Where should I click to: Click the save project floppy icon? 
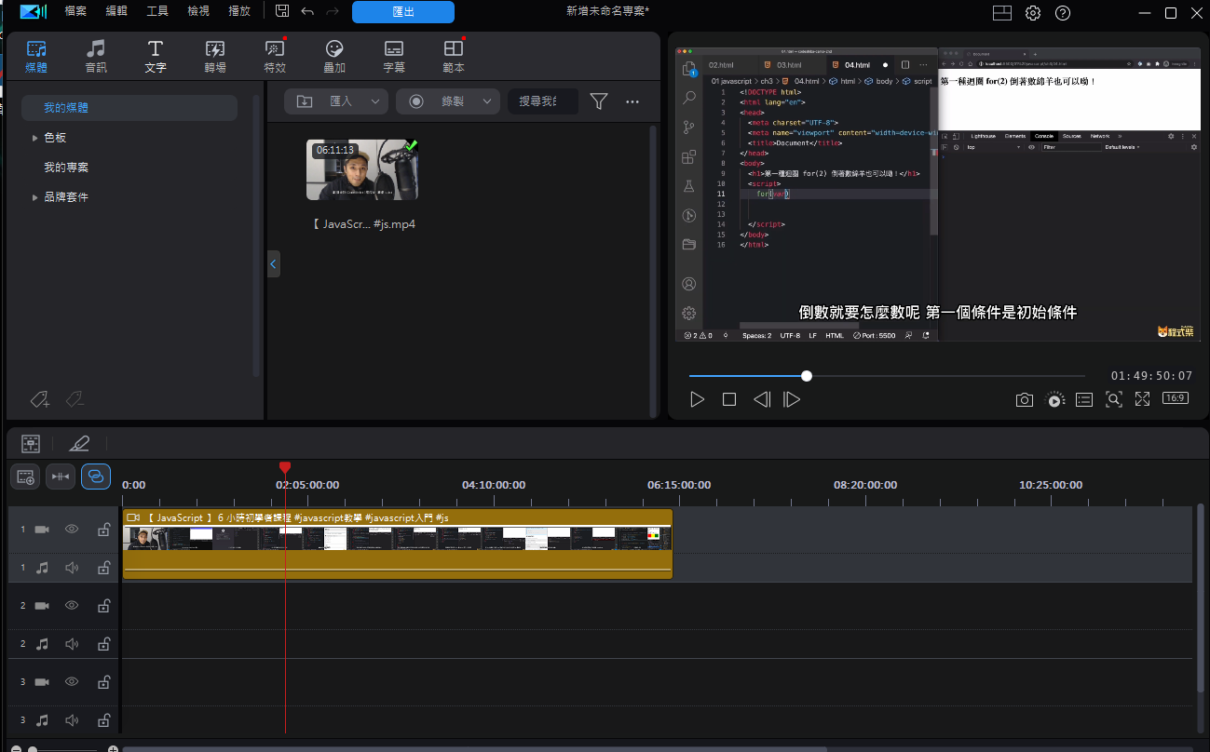282,12
